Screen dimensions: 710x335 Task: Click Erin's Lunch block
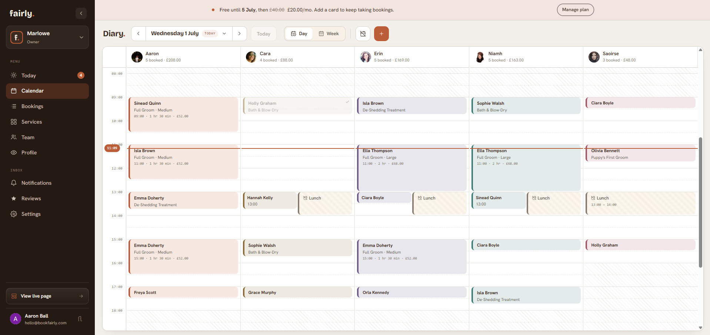(x=440, y=203)
